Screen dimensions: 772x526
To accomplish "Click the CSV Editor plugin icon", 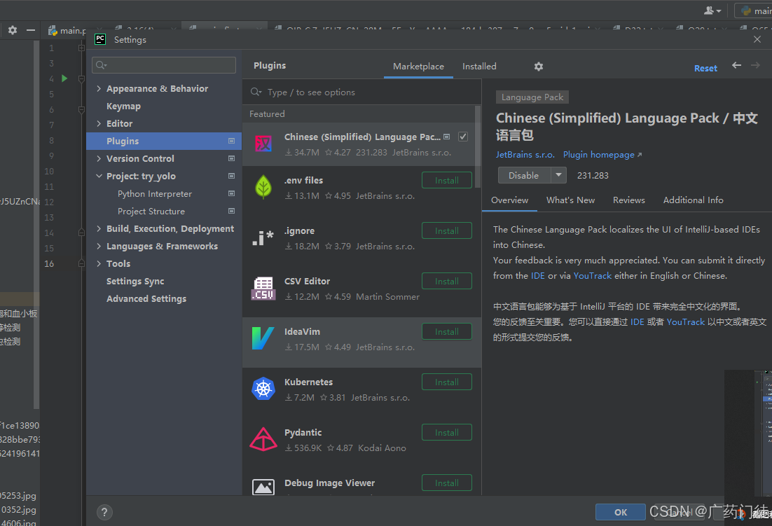I will (x=263, y=289).
